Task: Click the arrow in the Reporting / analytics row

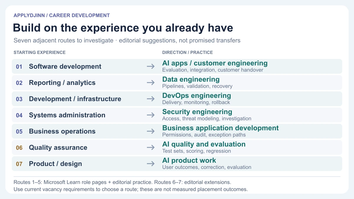Action: click(151, 83)
